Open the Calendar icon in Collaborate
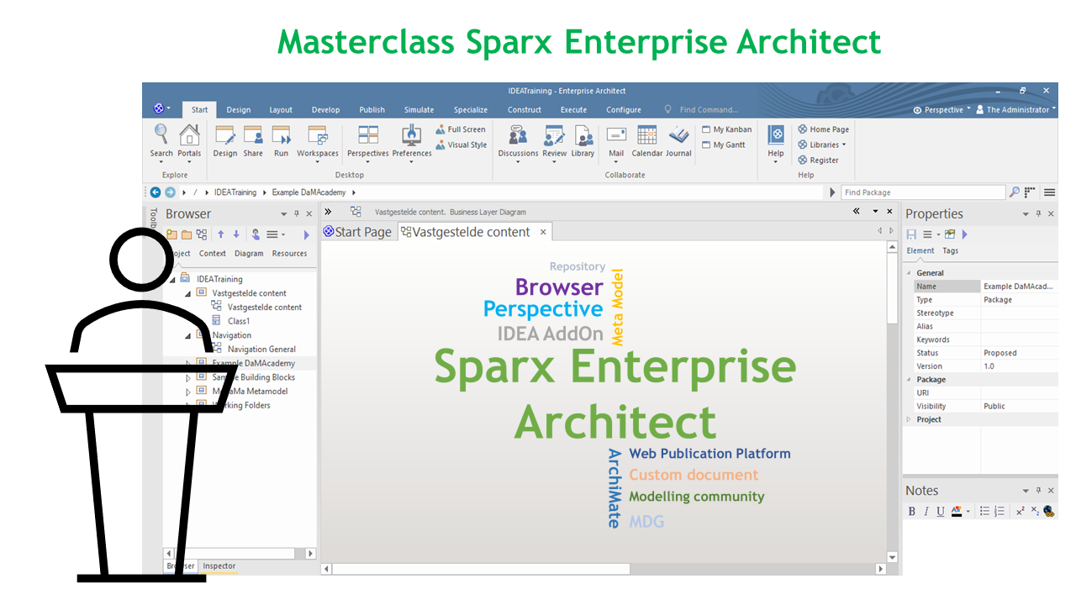1076x605 pixels. click(646, 135)
